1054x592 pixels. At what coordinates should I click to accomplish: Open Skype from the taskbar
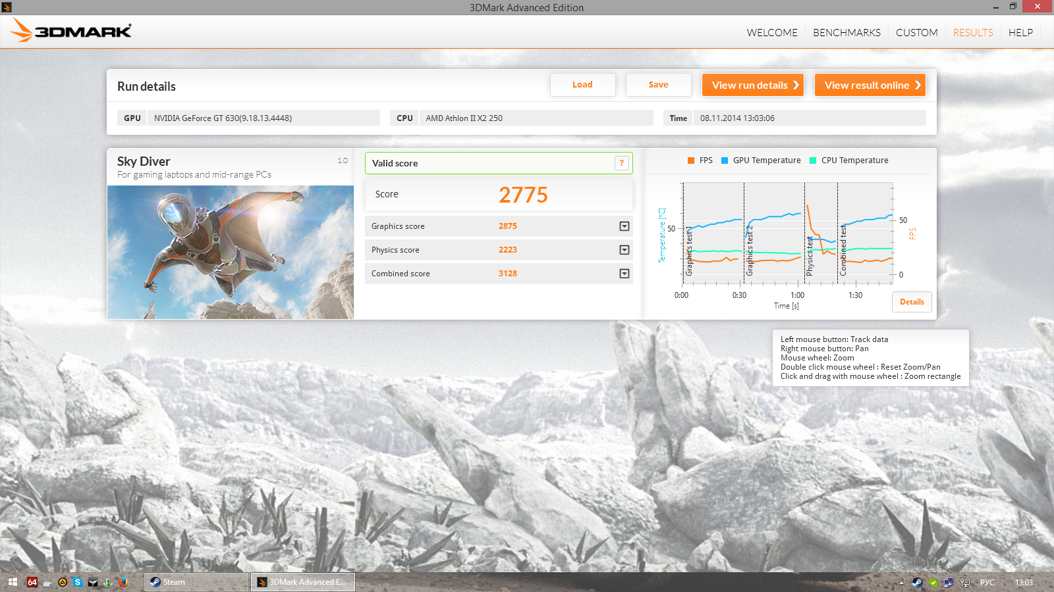point(78,582)
